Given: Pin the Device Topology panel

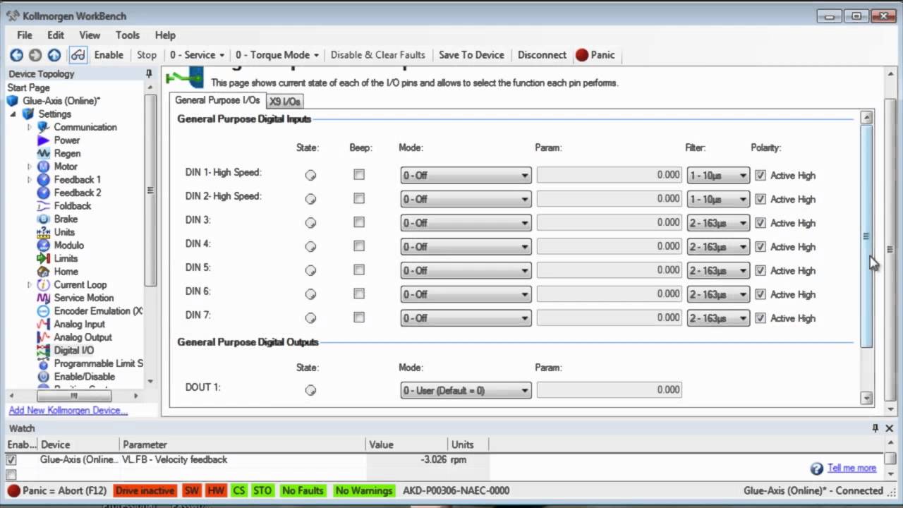Looking at the screenshot, I should pos(149,73).
